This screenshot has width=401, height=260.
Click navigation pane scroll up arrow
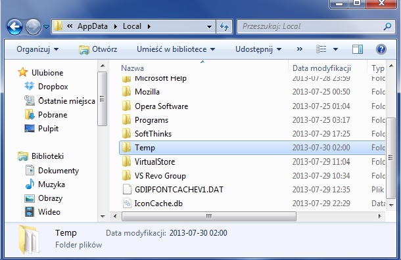[103, 66]
